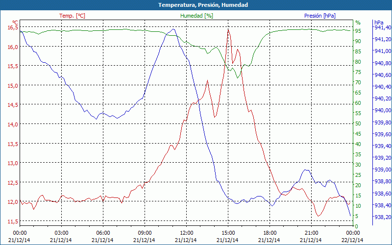Click the '15' humidity axis value

click(x=358, y=196)
